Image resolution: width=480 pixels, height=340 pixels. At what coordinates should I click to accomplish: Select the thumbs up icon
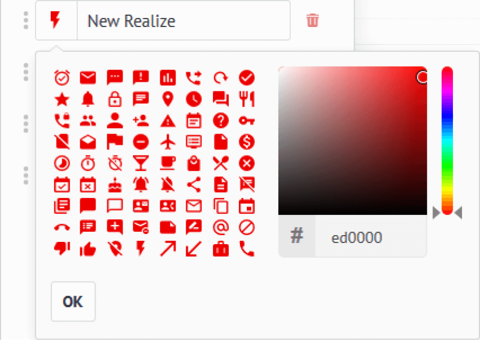click(x=88, y=249)
